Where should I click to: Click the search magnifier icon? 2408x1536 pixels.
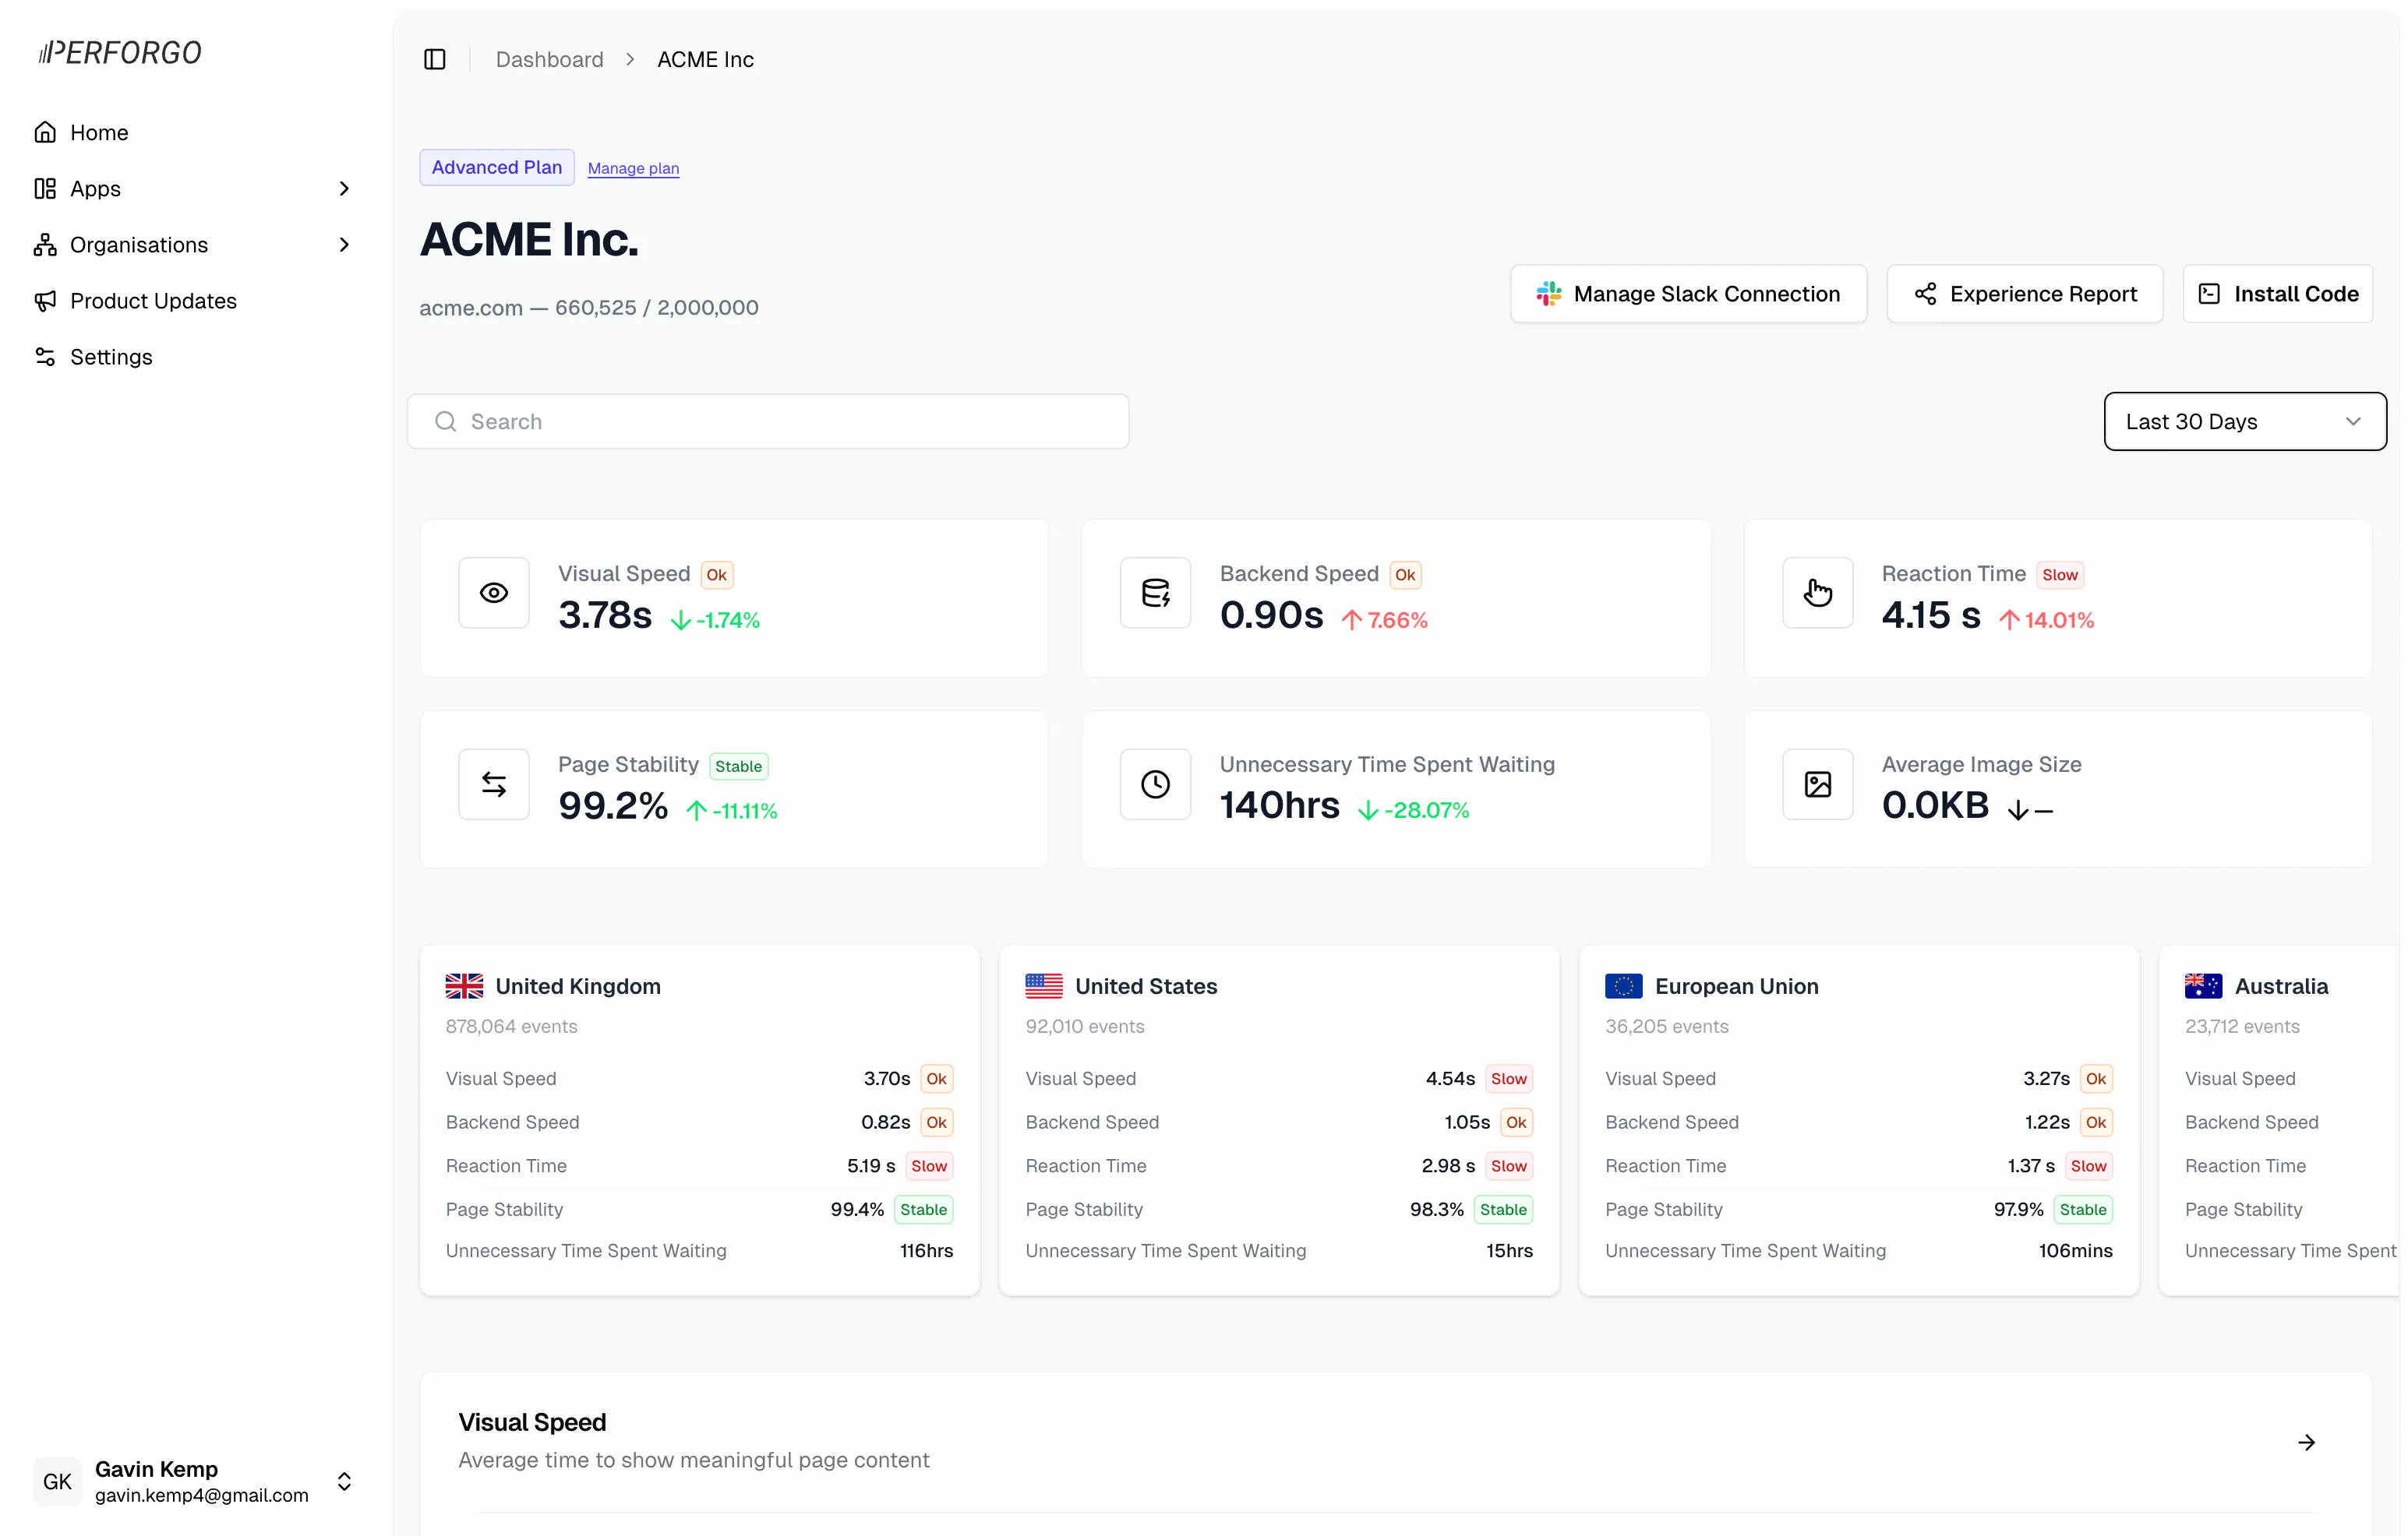(x=446, y=421)
